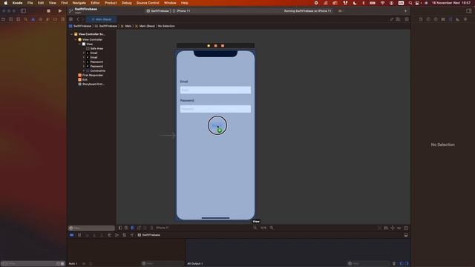475x267 pixels.
Task: Zoom in the storyboard canvas
Action: click(272, 228)
